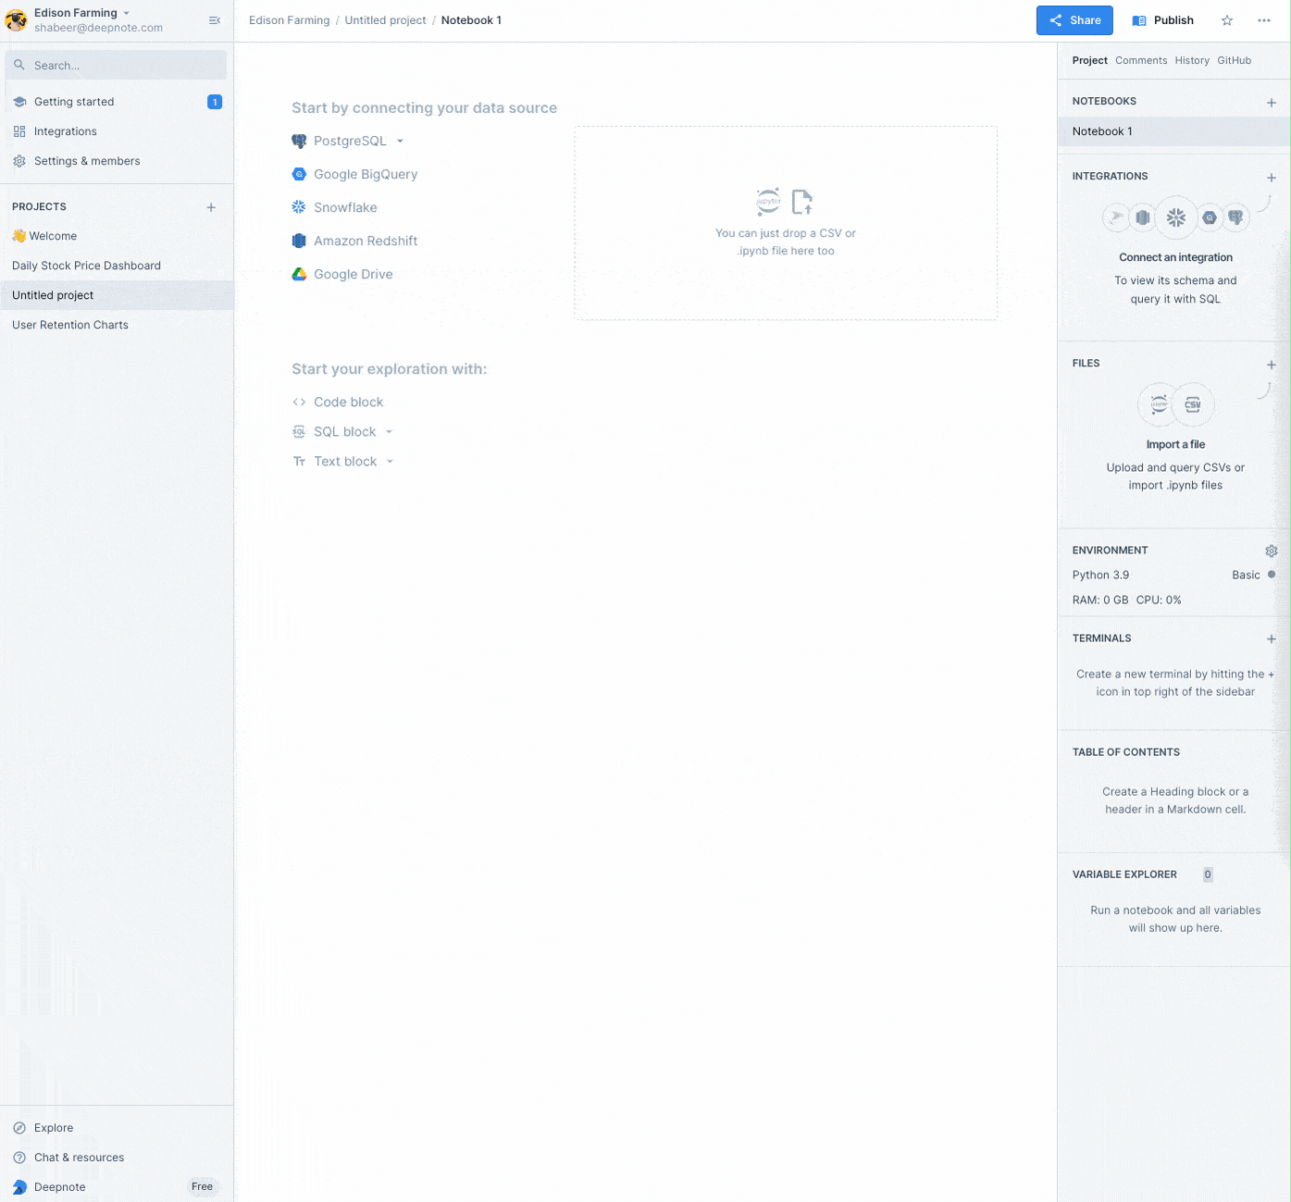Image resolution: width=1291 pixels, height=1202 pixels.
Task: Click the PostgreSQL elephant icon in sidebar integrations
Action: [x=1237, y=217]
